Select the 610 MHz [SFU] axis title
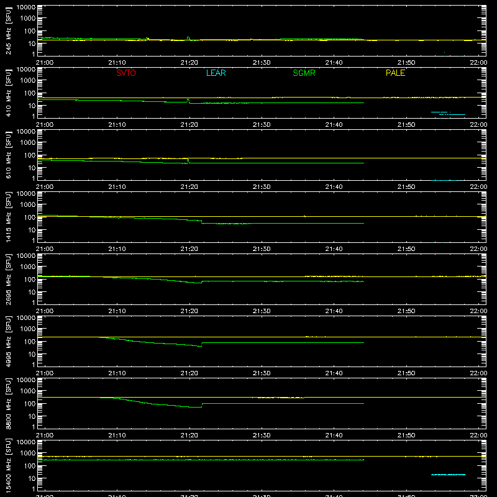The width and height of the screenshot is (497, 497). (9, 155)
